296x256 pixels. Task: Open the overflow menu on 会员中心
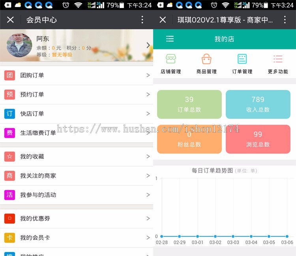tap(142, 20)
